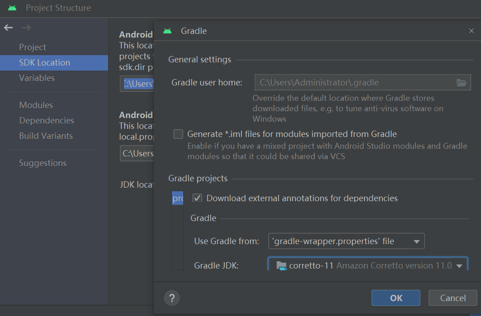
Task: Click the back arrow in Project Structure
Action: pos(8,28)
